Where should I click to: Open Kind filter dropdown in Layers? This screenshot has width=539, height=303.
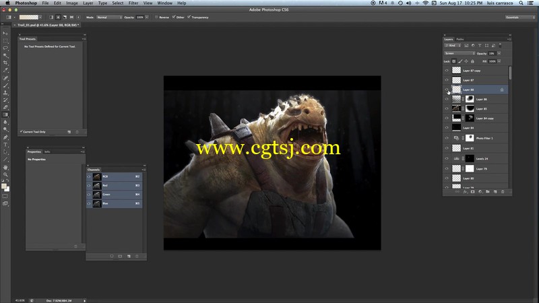(x=452, y=45)
